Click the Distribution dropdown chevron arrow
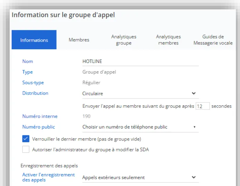 click(x=194, y=93)
